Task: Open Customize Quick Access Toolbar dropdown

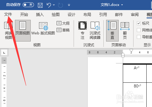Action: (x=69, y=5)
